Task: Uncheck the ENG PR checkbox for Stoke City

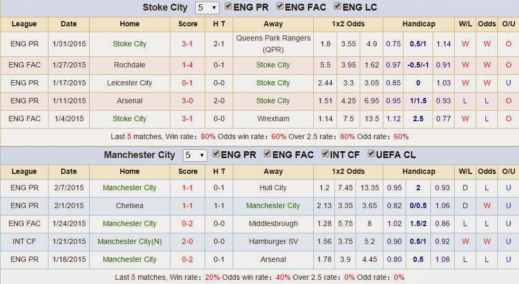Action: click(228, 6)
